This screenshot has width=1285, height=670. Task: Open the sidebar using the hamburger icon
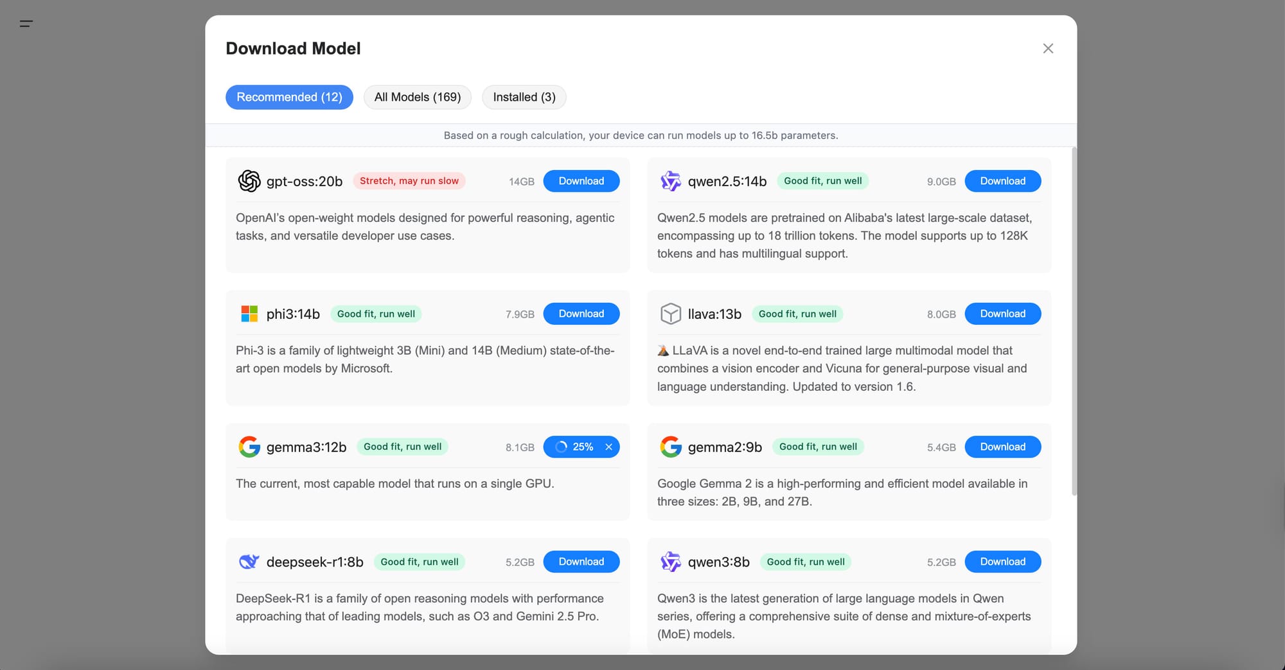click(27, 23)
